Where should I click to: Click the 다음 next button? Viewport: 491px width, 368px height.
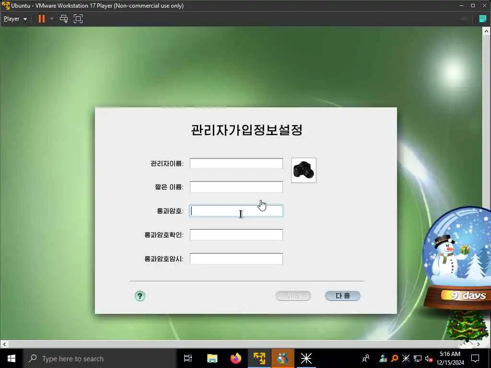pos(342,296)
